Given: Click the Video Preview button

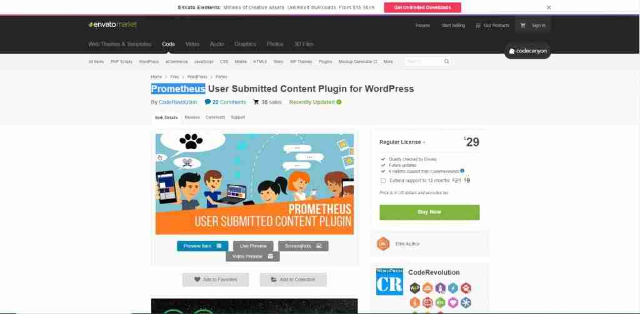Looking at the screenshot, I should tap(252, 257).
